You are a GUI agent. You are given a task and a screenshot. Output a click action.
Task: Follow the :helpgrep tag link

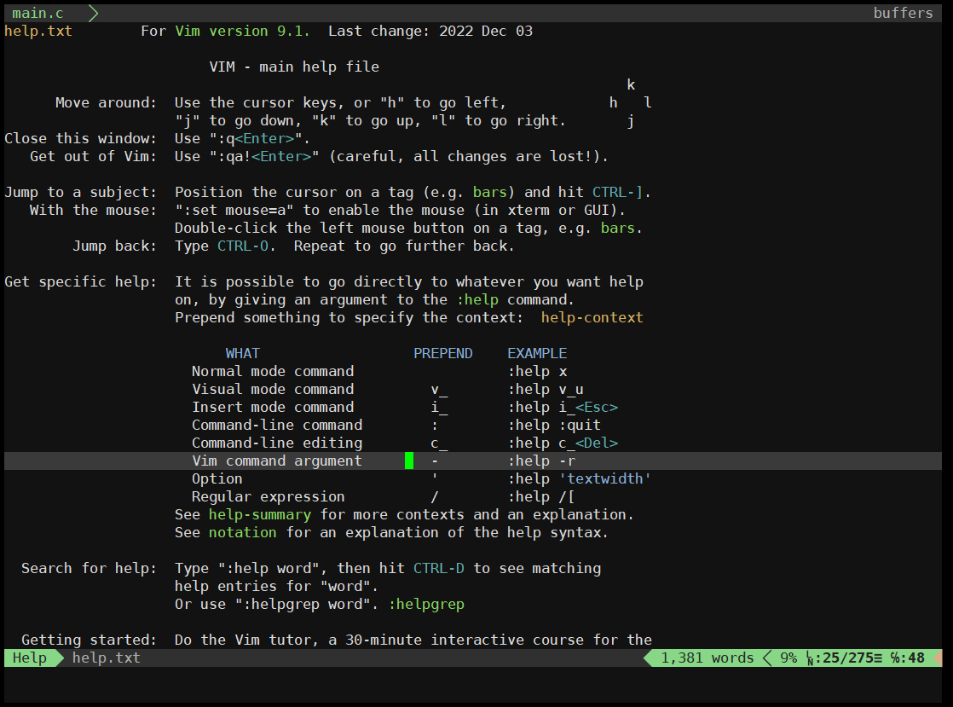(x=426, y=605)
